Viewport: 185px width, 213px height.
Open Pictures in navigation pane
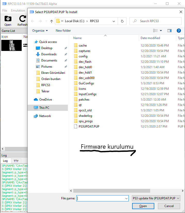[x=47, y=67]
